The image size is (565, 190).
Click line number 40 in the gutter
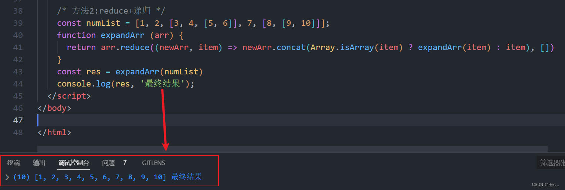pos(18,35)
